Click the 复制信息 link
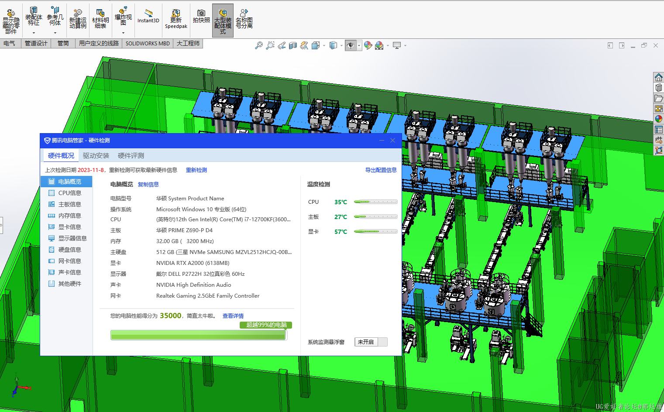 point(148,185)
